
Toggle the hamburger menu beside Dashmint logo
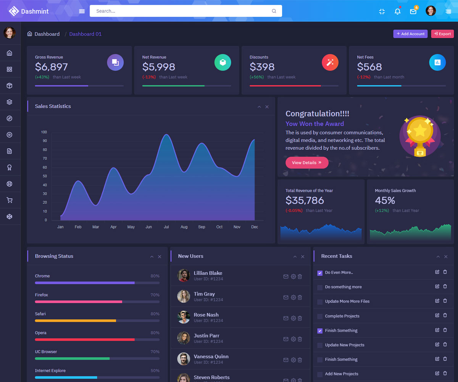(82, 11)
